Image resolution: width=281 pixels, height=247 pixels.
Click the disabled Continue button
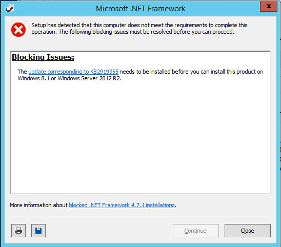[x=196, y=231]
